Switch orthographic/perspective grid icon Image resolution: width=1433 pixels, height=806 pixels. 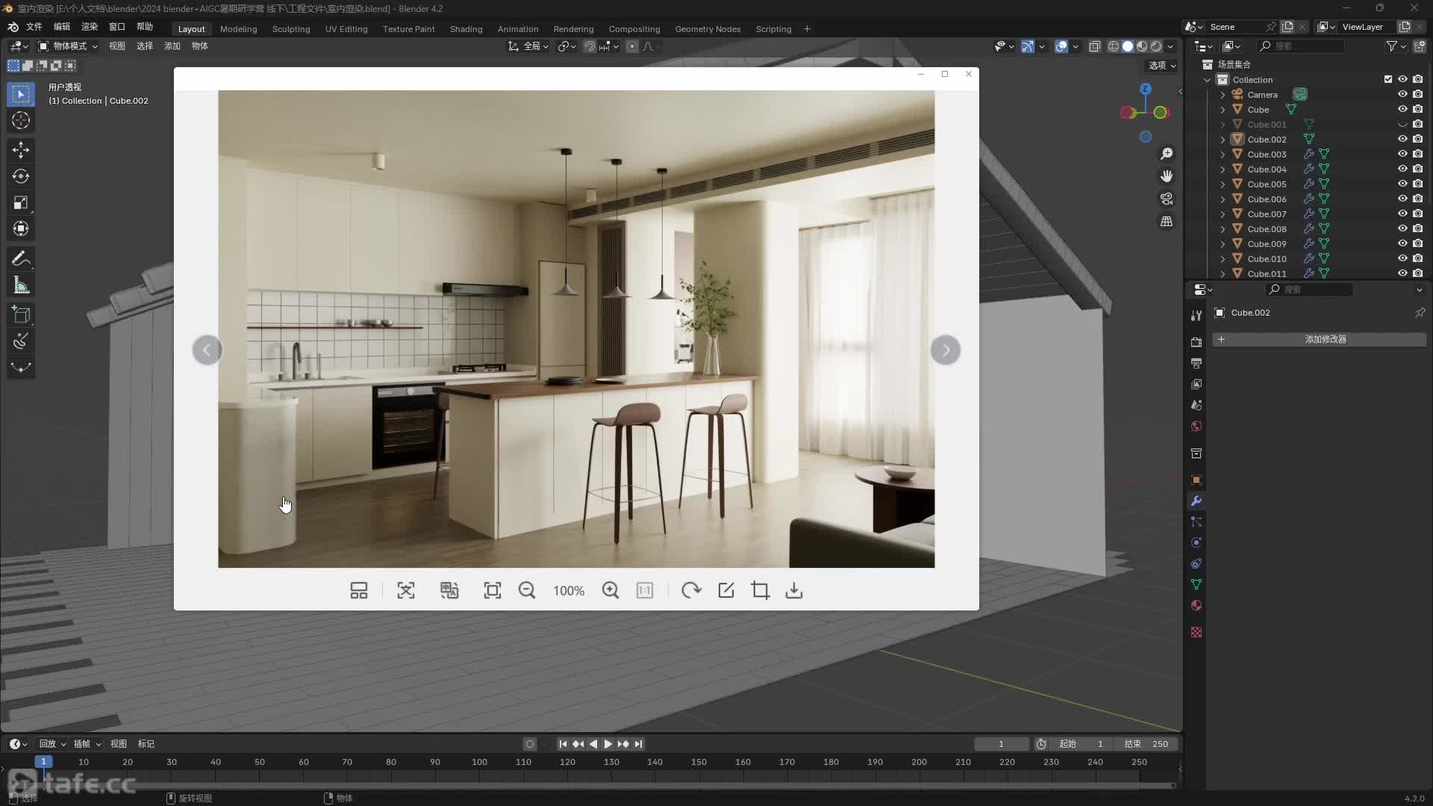pos(1167,222)
